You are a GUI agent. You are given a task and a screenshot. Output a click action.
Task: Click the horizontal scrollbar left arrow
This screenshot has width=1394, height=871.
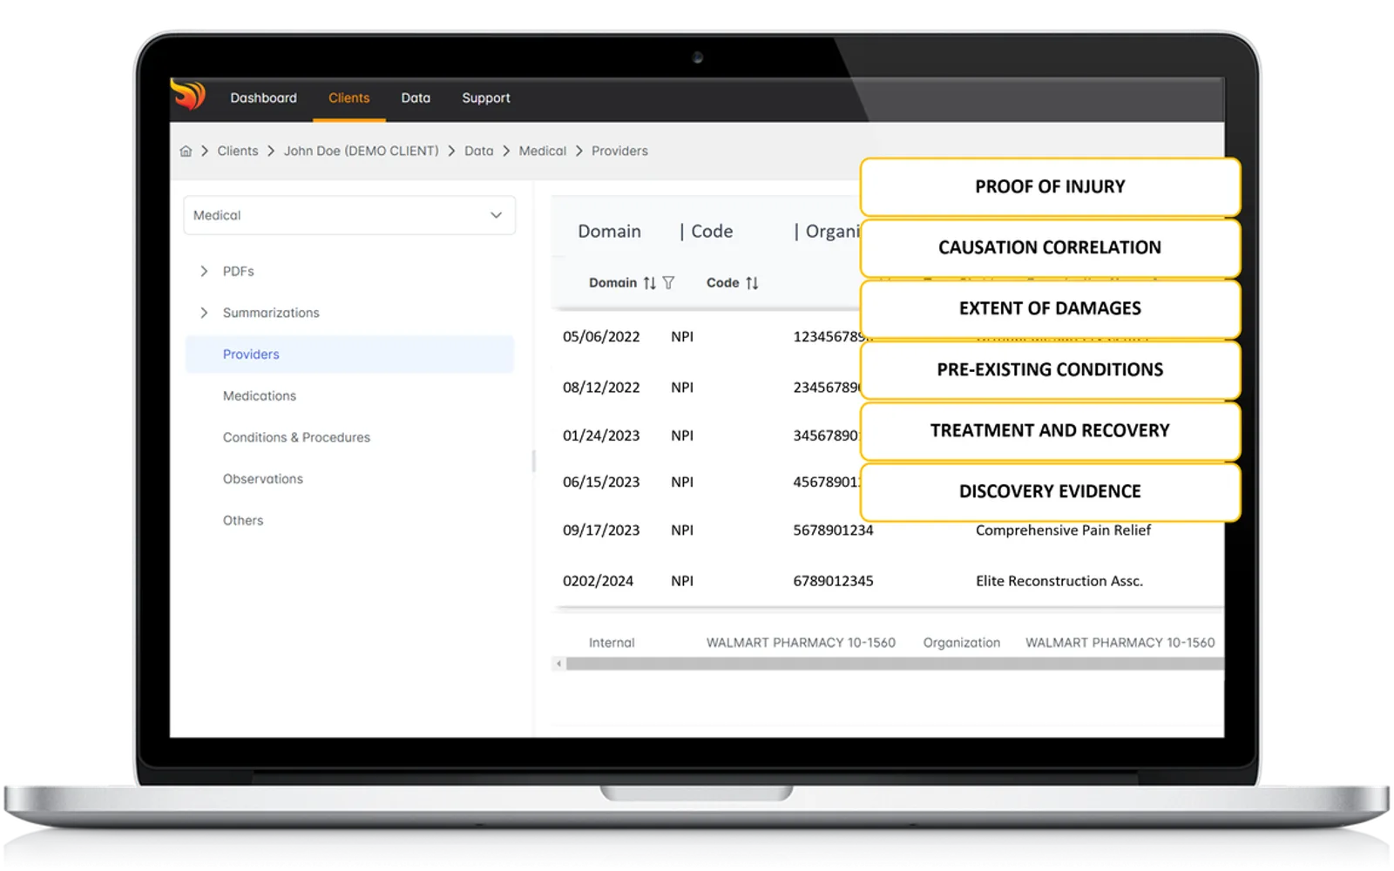point(558,664)
